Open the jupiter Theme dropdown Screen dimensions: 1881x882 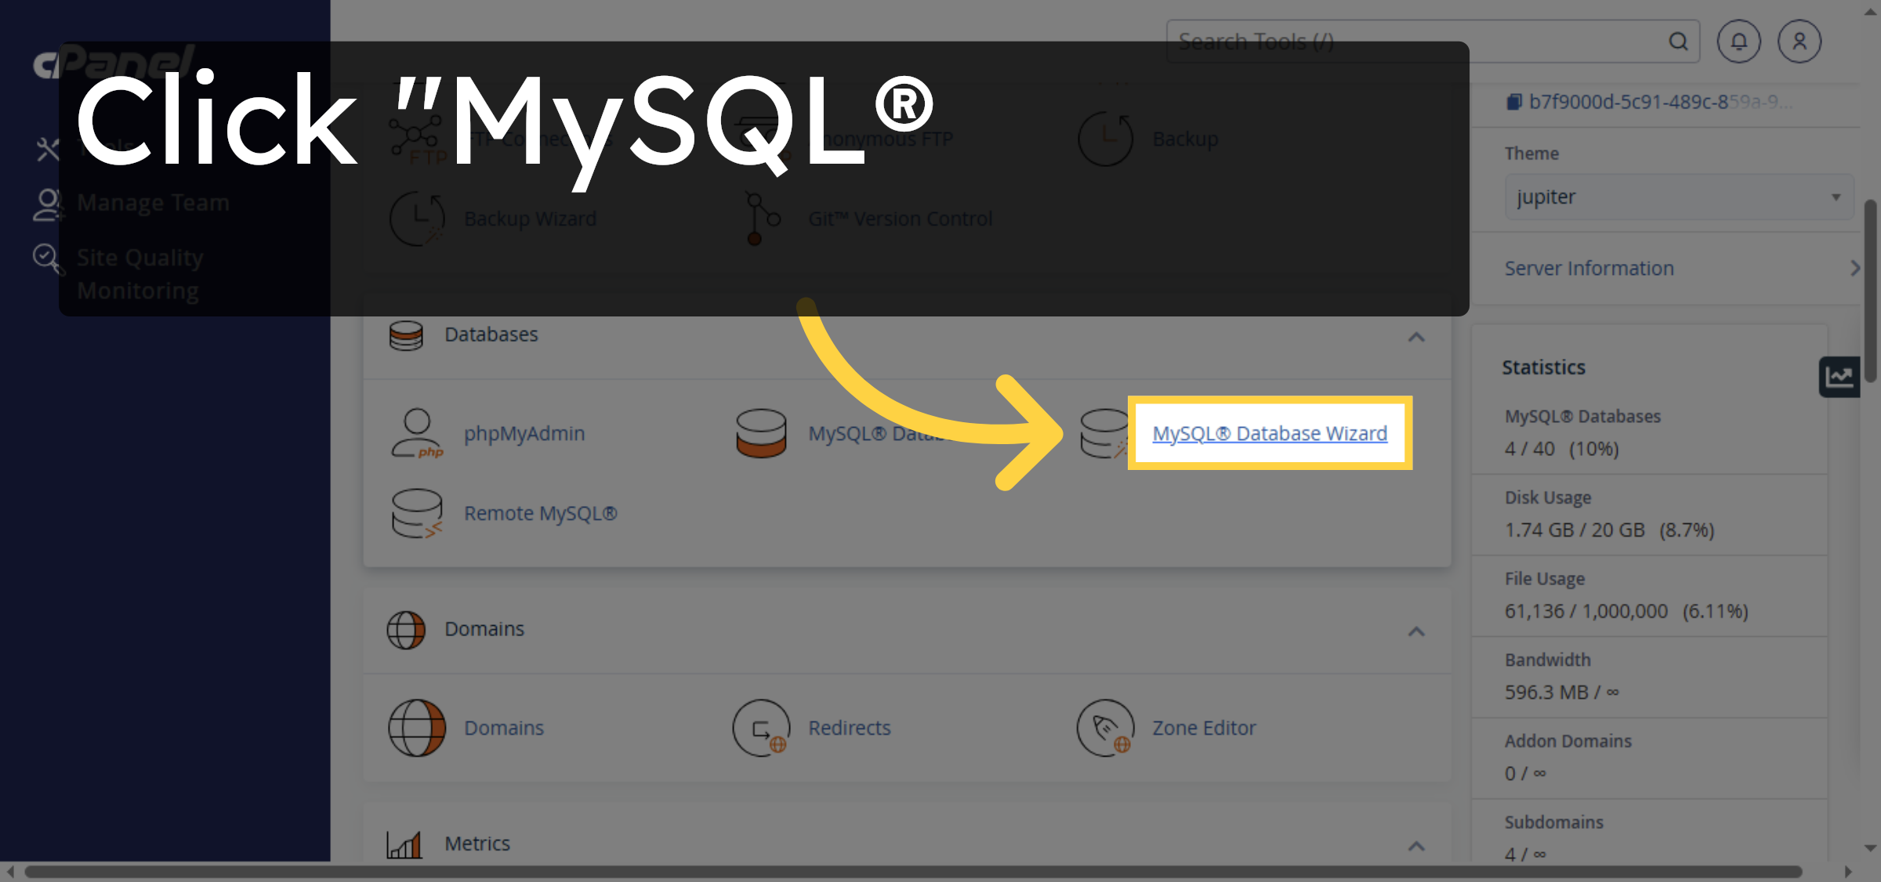click(x=1677, y=197)
